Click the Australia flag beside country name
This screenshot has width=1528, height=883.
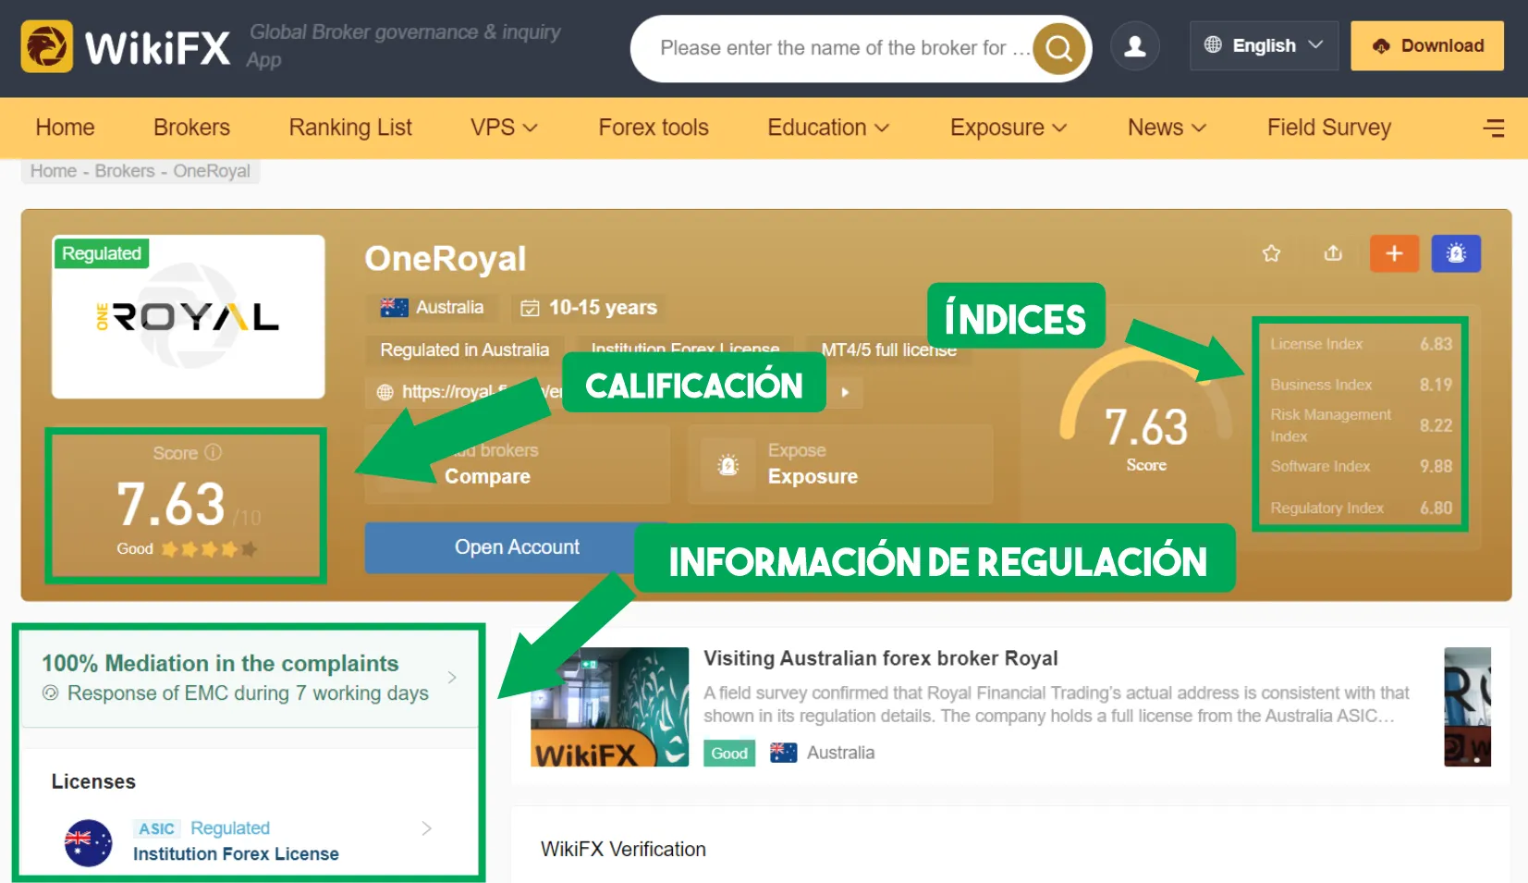[x=394, y=307]
